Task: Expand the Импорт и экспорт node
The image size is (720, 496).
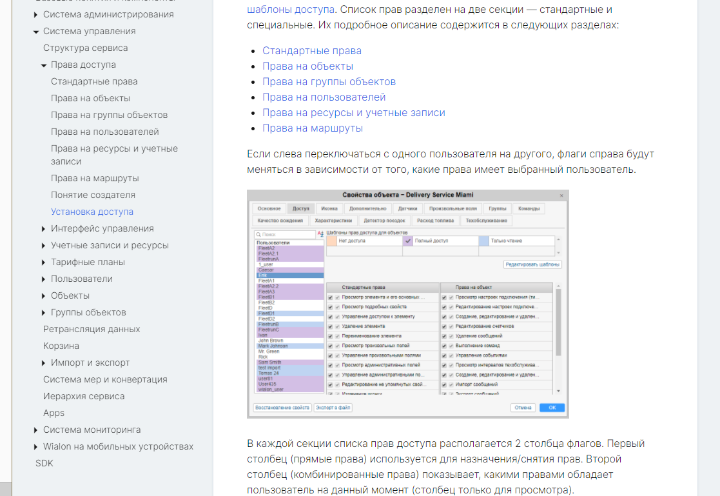Action: (x=44, y=362)
